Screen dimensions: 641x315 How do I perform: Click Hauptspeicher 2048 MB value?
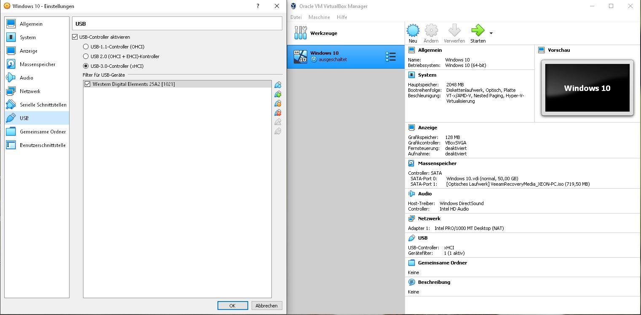(455, 85)
